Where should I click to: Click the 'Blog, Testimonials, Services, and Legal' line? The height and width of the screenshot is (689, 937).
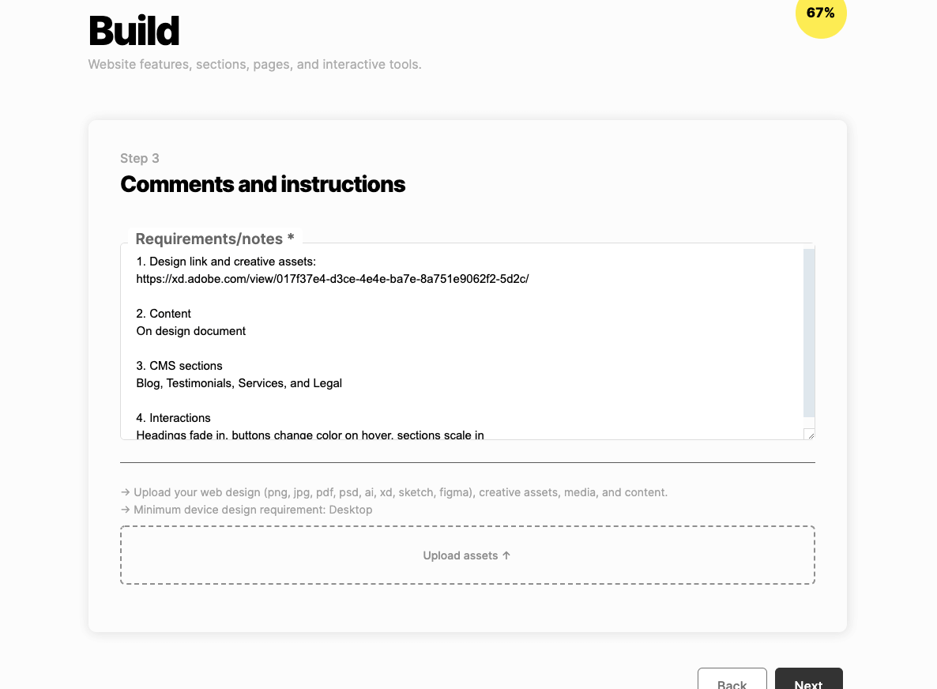[239, 383]
